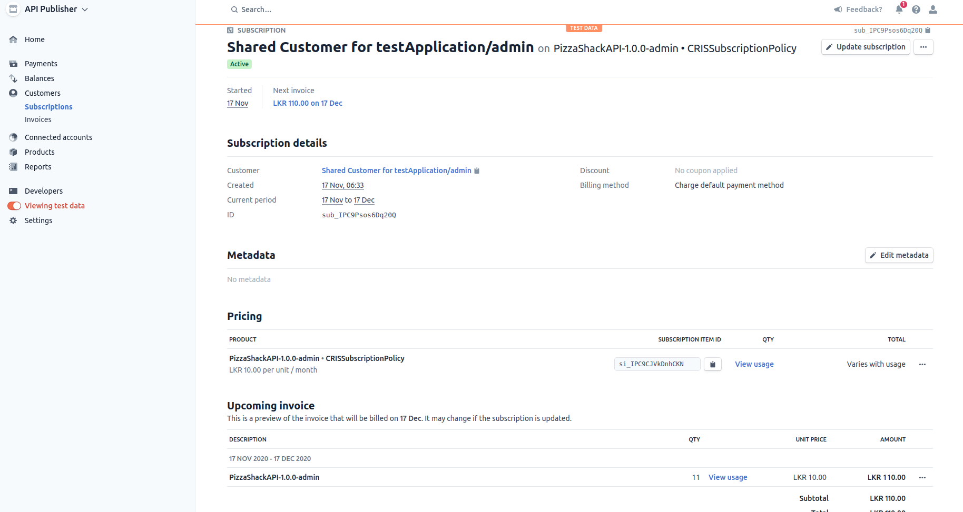
Task: Toggle the Viewing test data switch
Action: pos(14,206)
